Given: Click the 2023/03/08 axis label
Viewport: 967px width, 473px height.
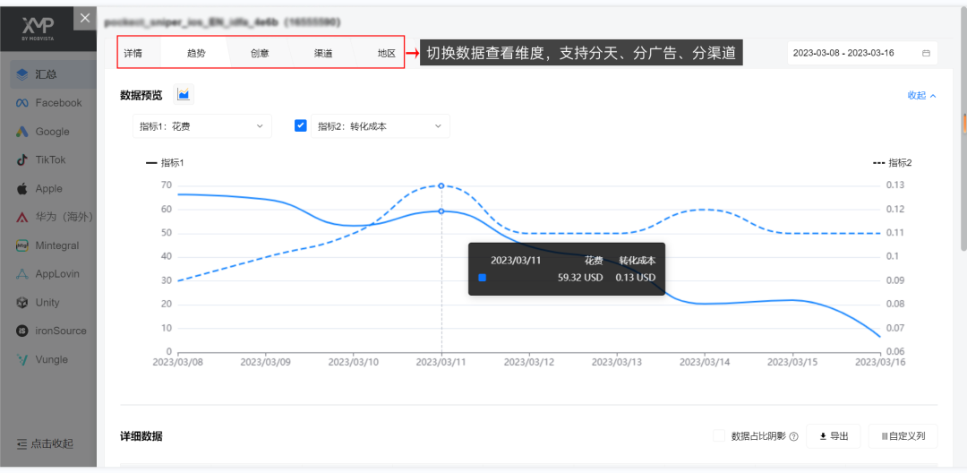Looking at the screenshot, I should (x=176, y=362).
